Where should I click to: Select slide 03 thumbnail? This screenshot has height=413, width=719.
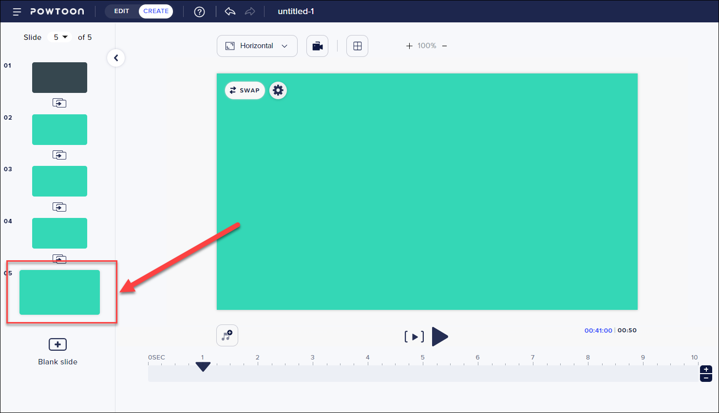[x=59, y=181]
